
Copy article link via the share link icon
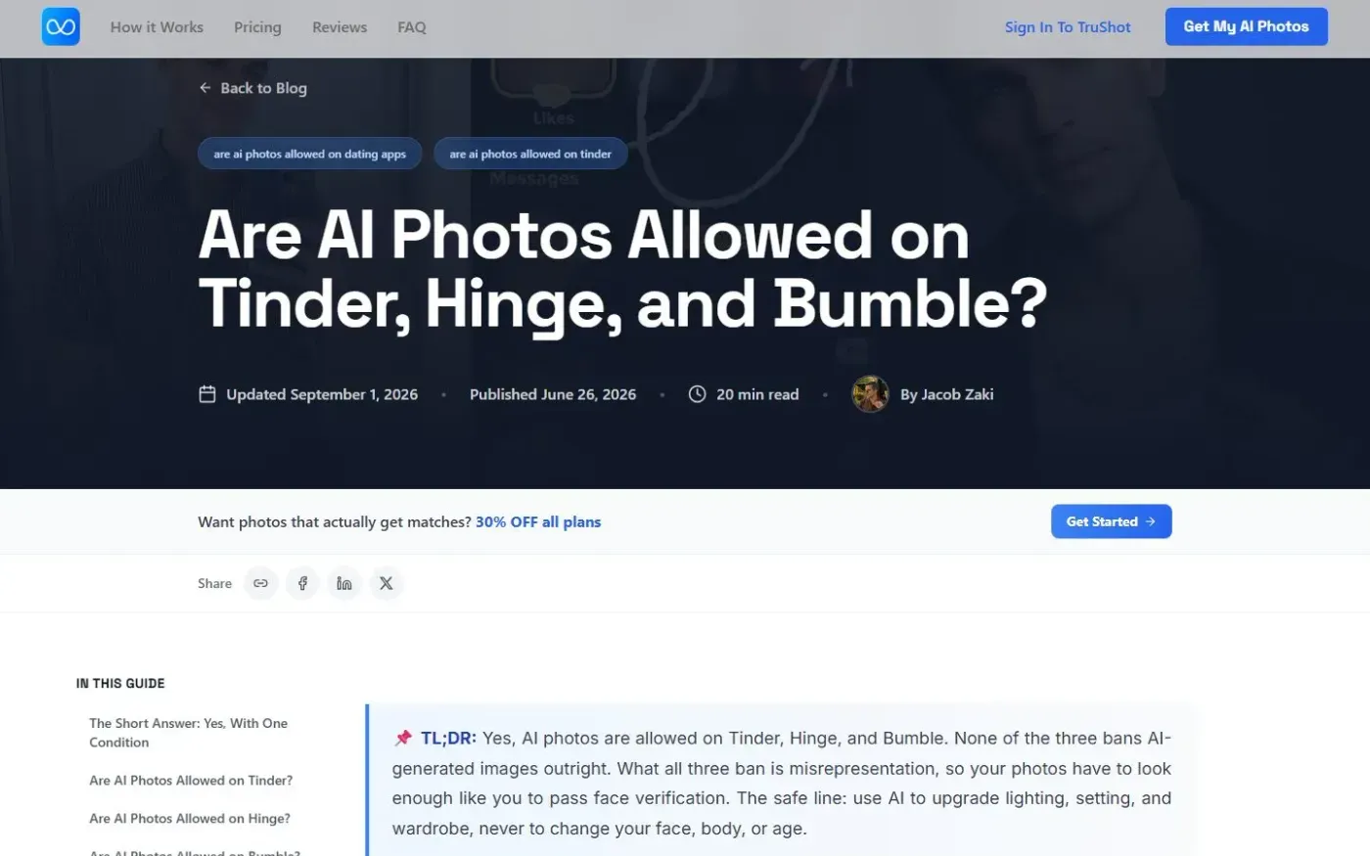tap(260, 583)
